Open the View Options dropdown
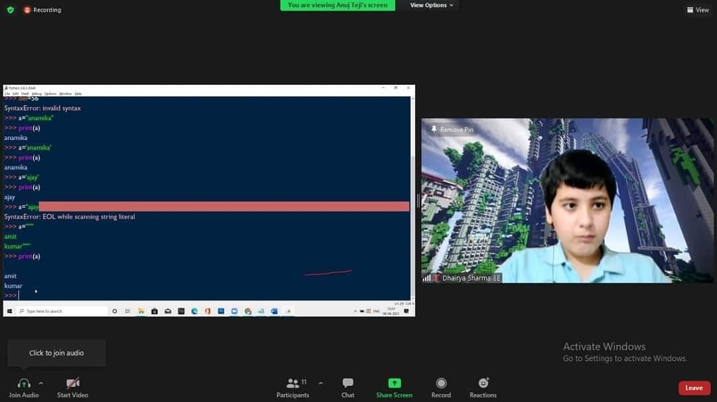This screenshot has height=402, width=717. pos(432,5)
